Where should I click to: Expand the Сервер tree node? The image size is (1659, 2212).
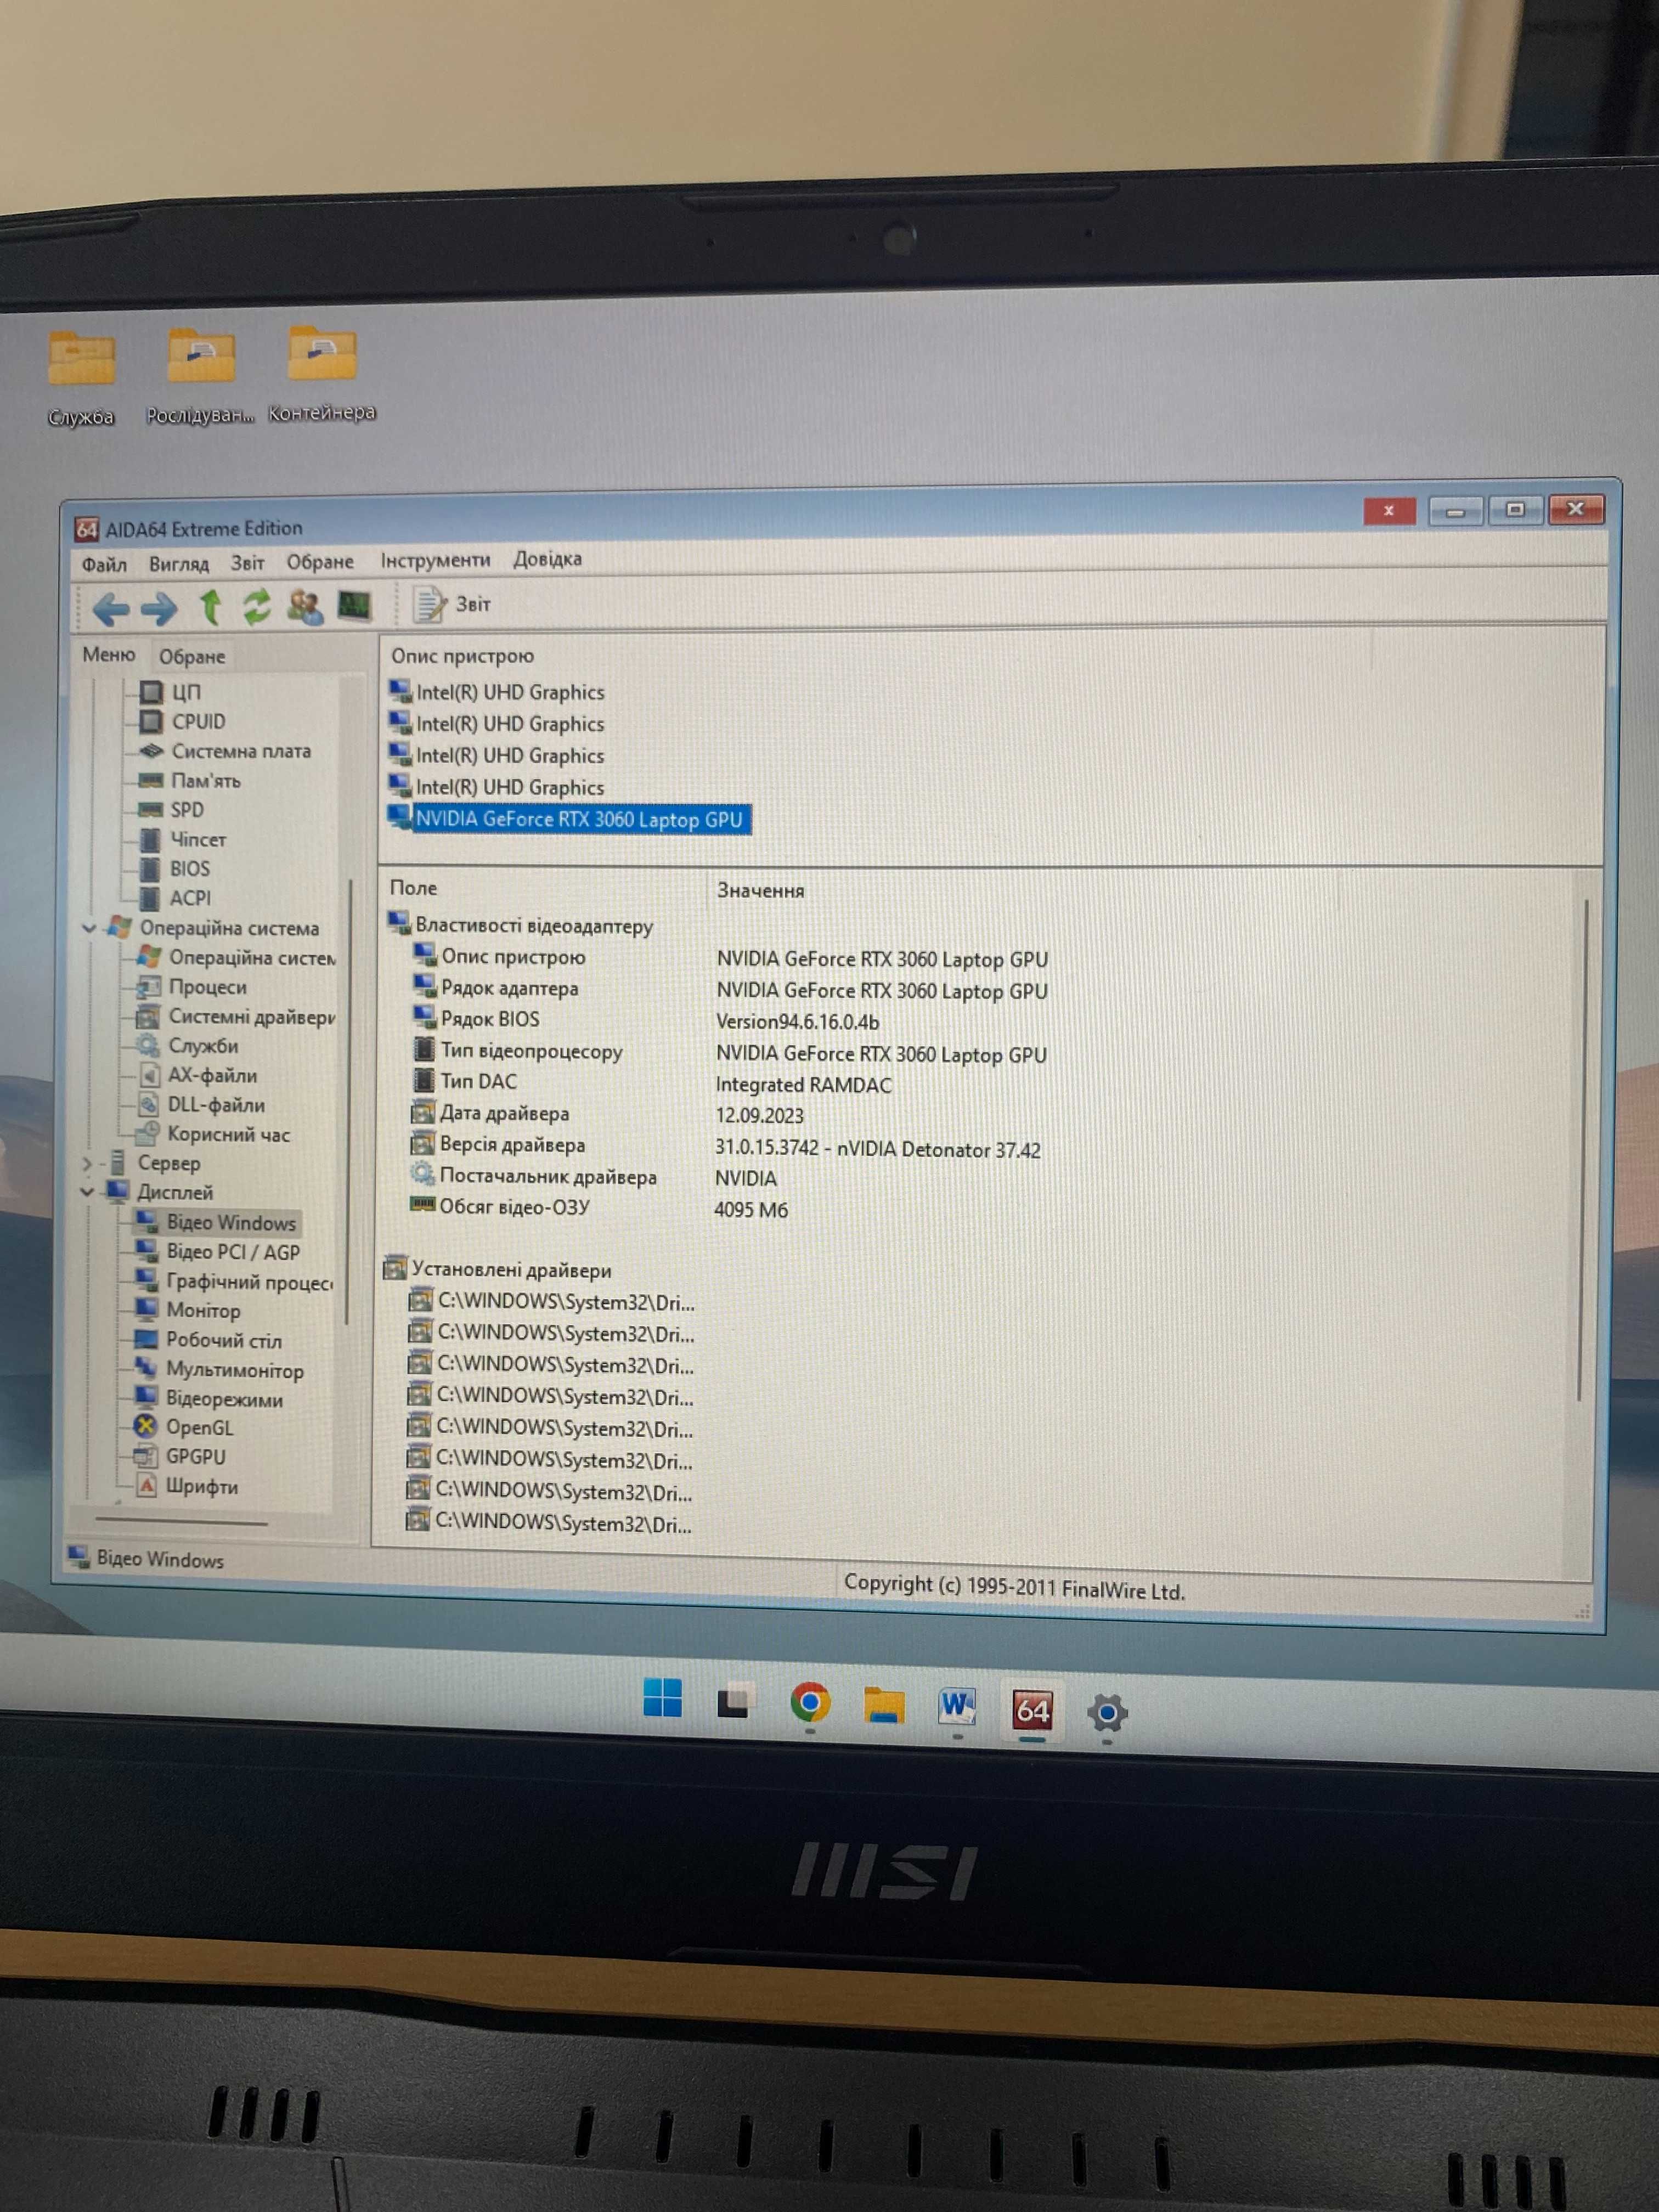pos(86,1164)
